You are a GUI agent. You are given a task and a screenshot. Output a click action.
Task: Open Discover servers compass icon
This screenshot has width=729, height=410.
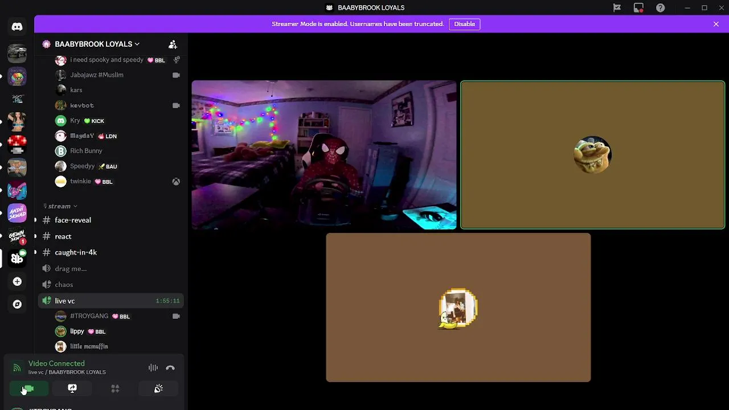point(17,304)
